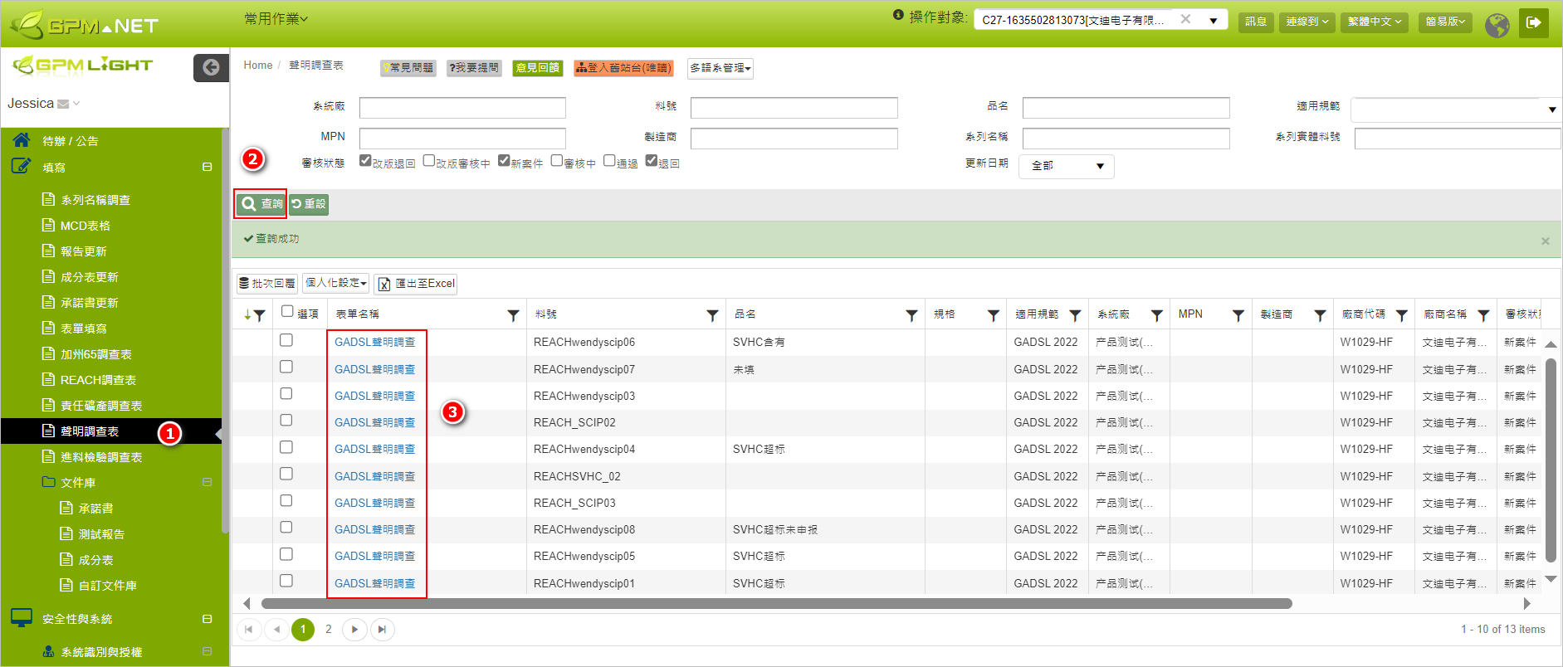Open the 更新日期 dropdown showing 全部
The height and width of the screenshot is (667, 1563).
coord(1067,166)
